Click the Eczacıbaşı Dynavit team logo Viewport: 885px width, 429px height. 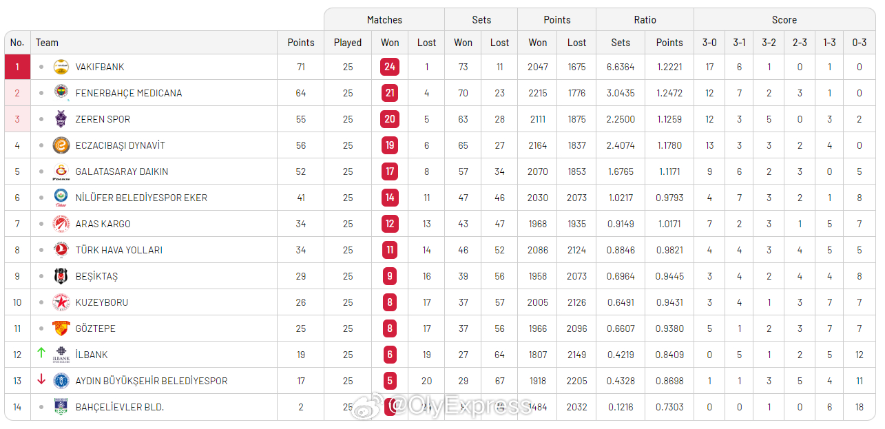click(x=61, y=145)
